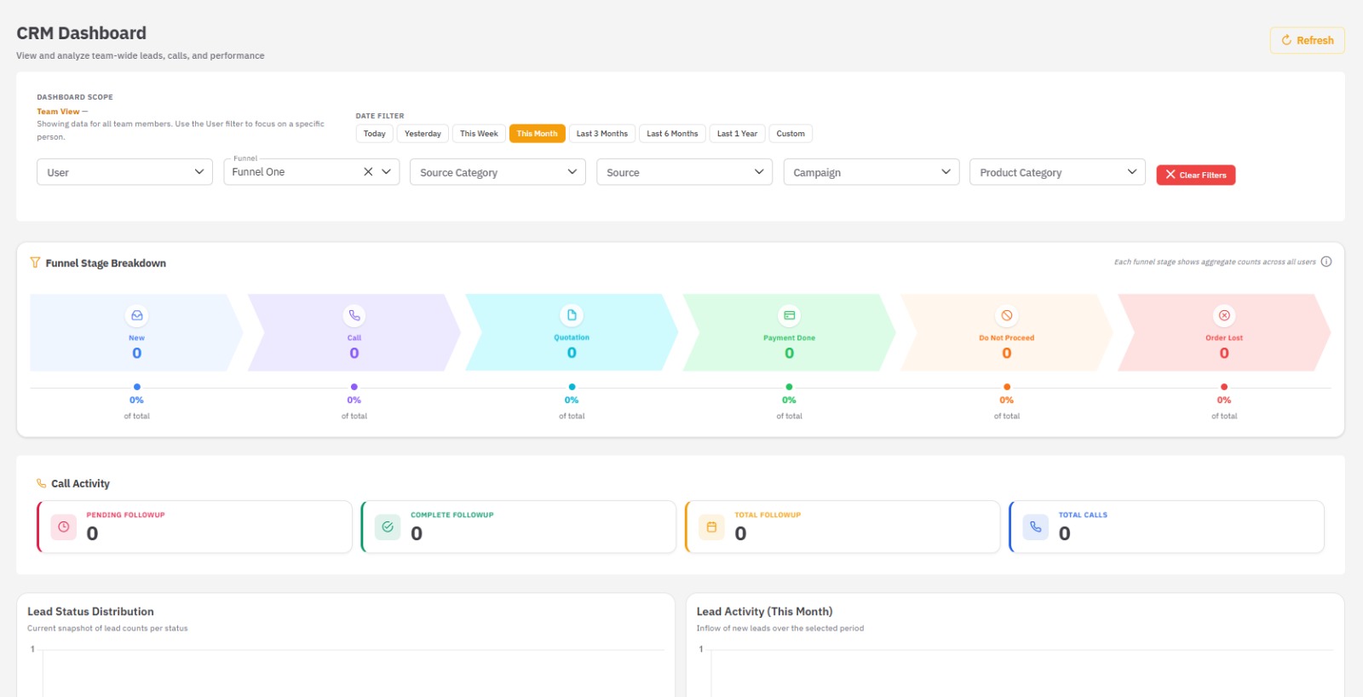Click the Payment Done stage count
The width and height of the screenshot is (1363, 697).
pos(790,353)
